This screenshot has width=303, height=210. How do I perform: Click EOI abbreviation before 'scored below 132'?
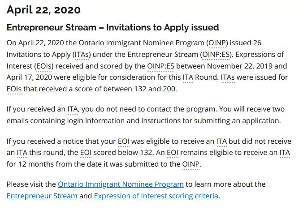[86, 153]
